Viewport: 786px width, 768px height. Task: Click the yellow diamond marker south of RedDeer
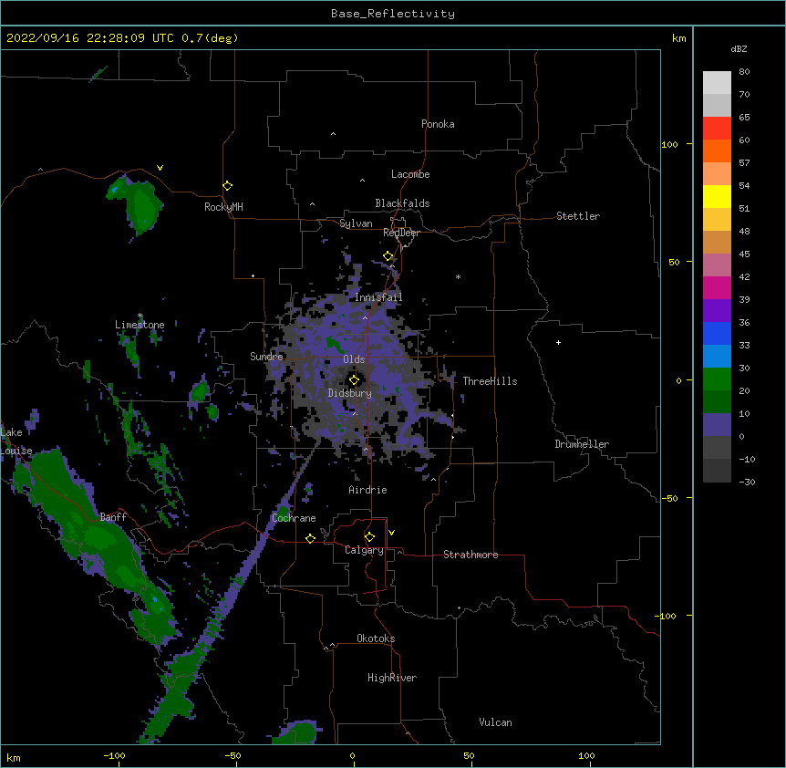point(388,256)
